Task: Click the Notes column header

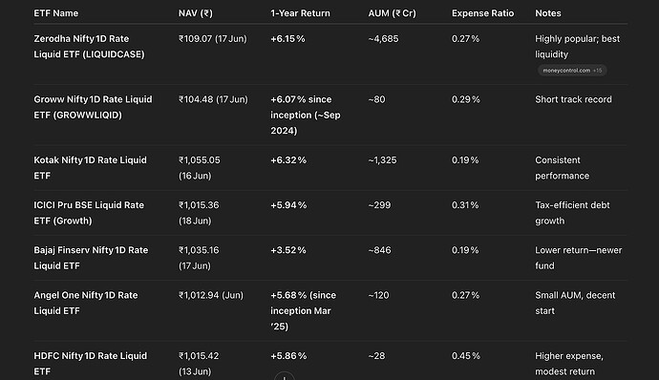Action: 547,13
